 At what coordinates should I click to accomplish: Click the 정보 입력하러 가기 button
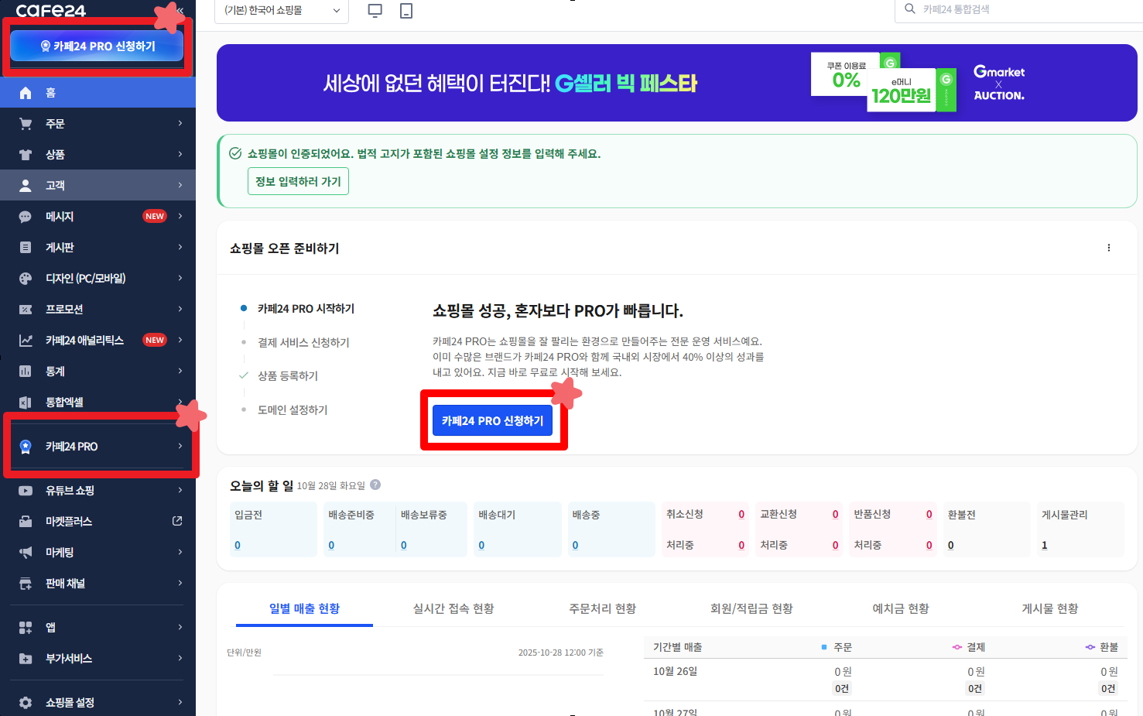pyautogui.click(x=298, y=181)
